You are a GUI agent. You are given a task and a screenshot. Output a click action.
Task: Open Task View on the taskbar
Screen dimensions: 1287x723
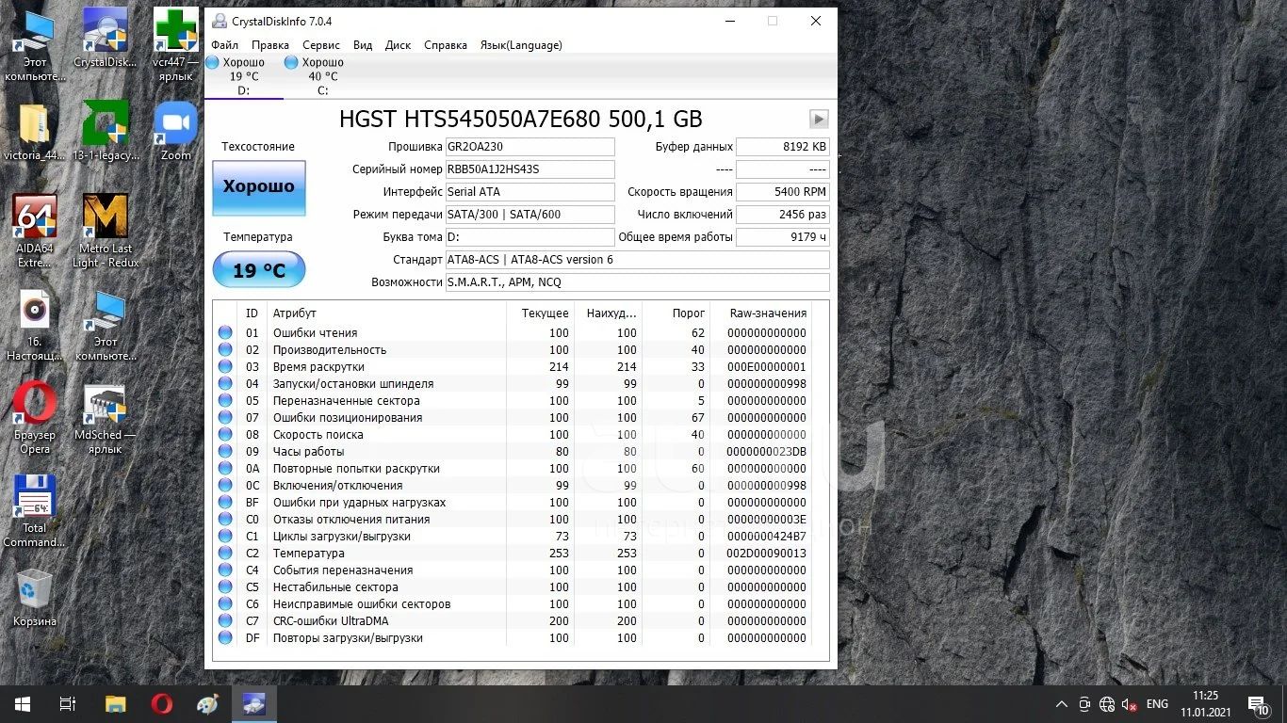click(68, 704)
